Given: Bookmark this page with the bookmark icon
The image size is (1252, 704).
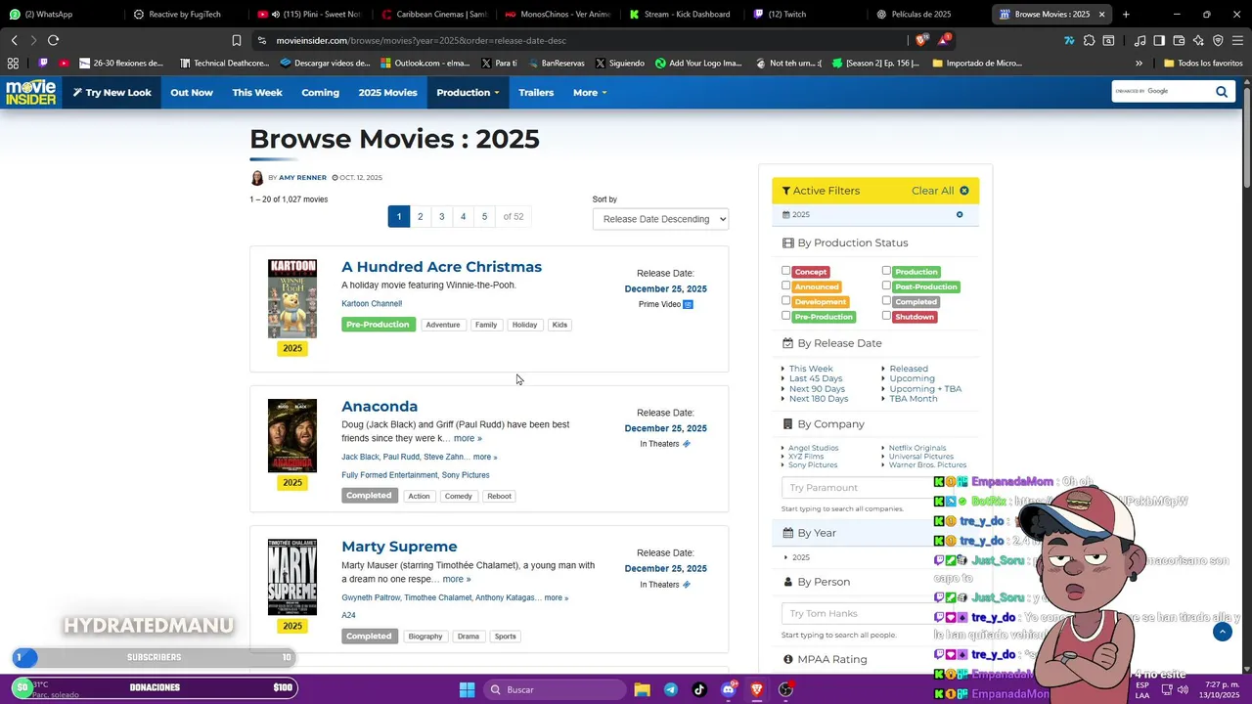Looking at the screenshot, I should [237, 40].
